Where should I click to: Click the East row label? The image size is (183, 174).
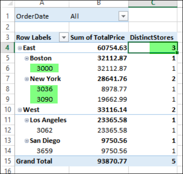click(x=29, y=48)
